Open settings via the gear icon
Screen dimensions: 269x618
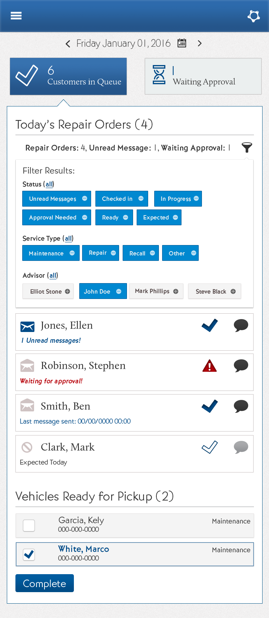coord(254,16)
